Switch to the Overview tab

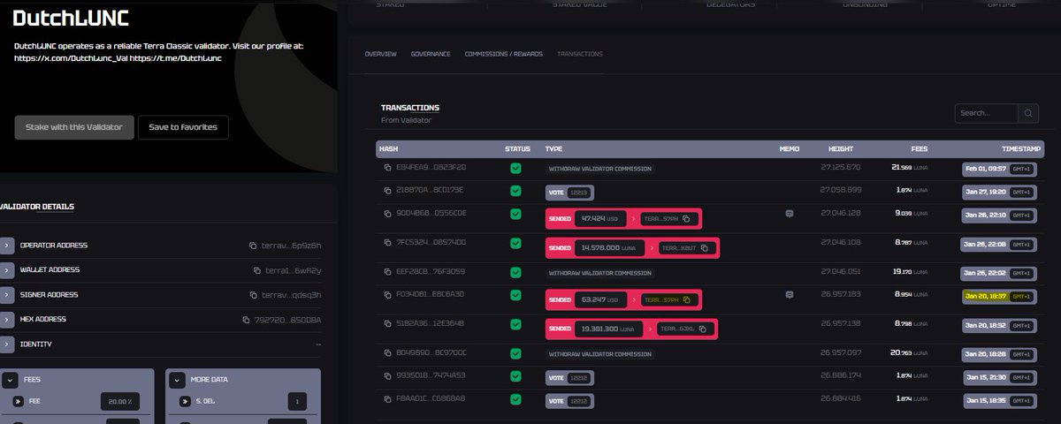(x=380, y=54)
